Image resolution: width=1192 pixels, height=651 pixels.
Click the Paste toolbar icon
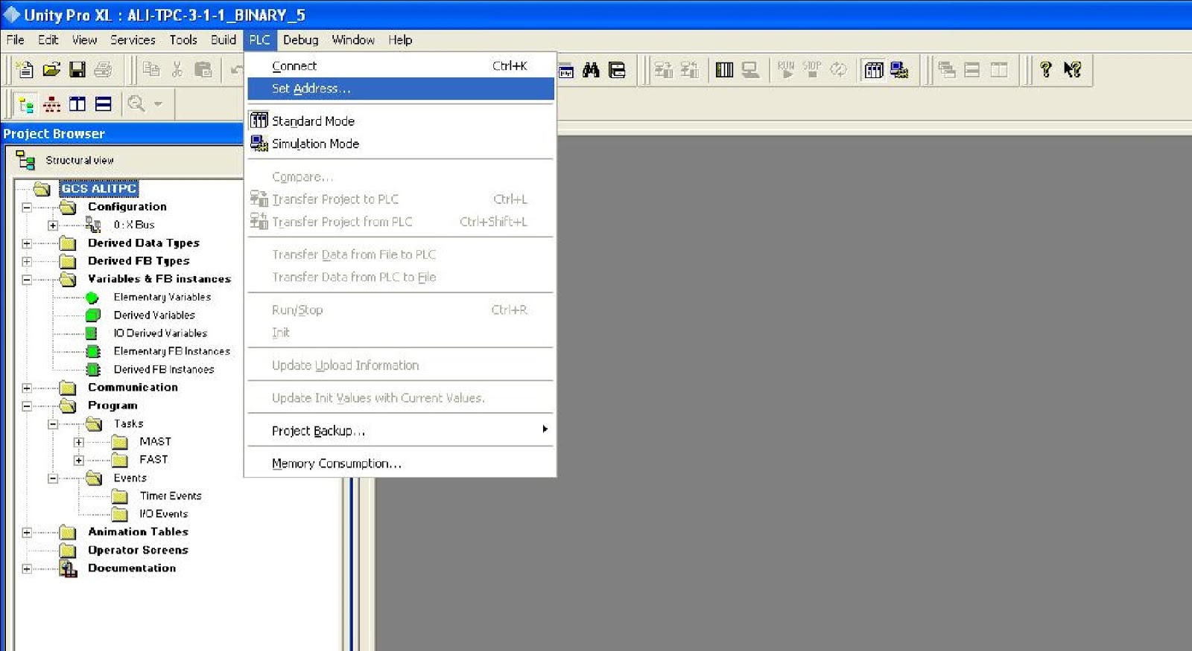coord(203,69)
